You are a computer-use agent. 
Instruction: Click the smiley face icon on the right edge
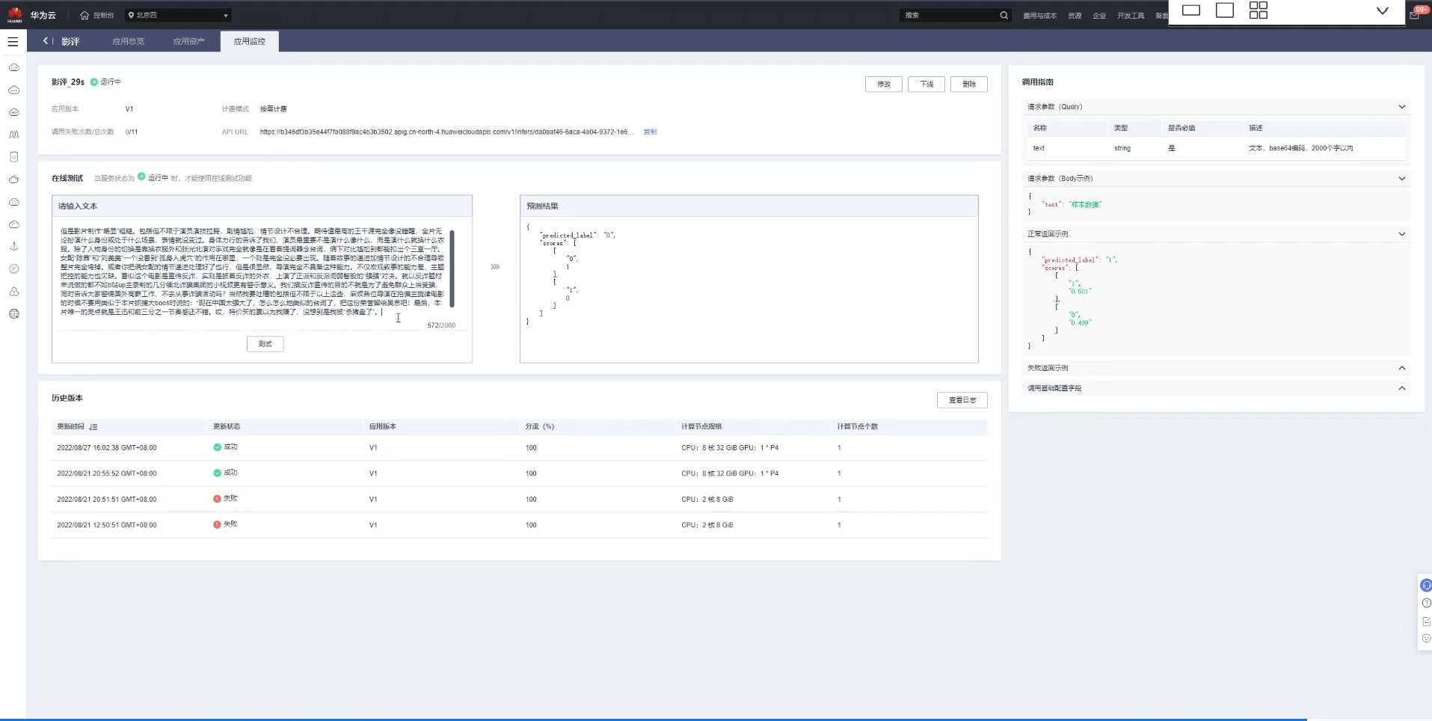[1426, 639]
